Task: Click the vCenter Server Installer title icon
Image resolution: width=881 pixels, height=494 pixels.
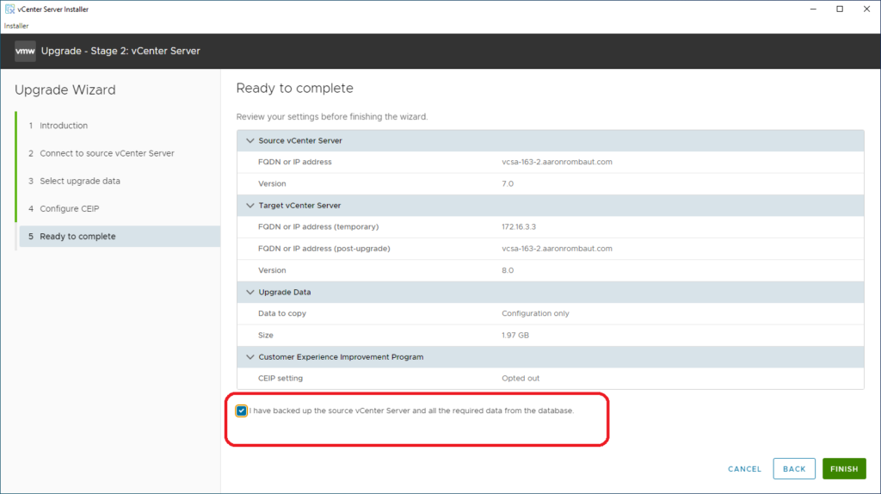Action: click(9, 9)
